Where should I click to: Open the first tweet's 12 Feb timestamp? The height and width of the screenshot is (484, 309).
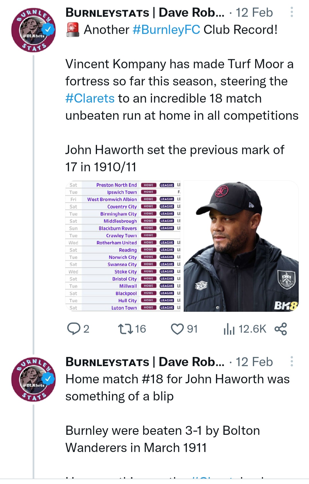pyautogui.click(x=254, y=13)
